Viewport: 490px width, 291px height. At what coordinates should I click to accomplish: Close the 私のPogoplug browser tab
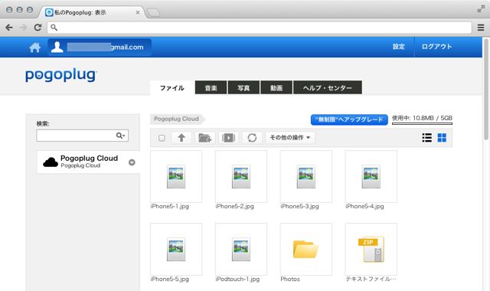pyautogui.click(x=138, y=12)
